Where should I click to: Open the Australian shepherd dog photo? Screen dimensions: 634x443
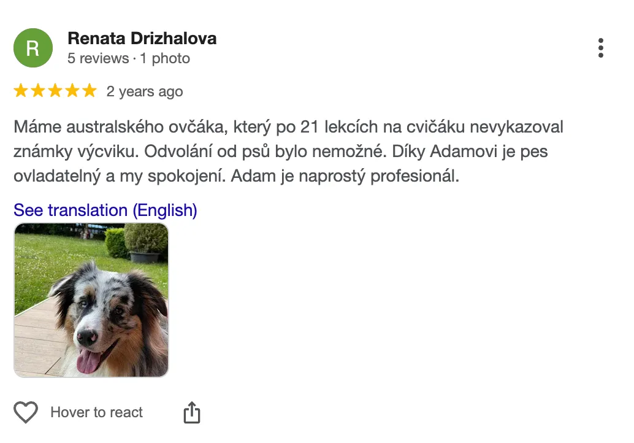91,300
